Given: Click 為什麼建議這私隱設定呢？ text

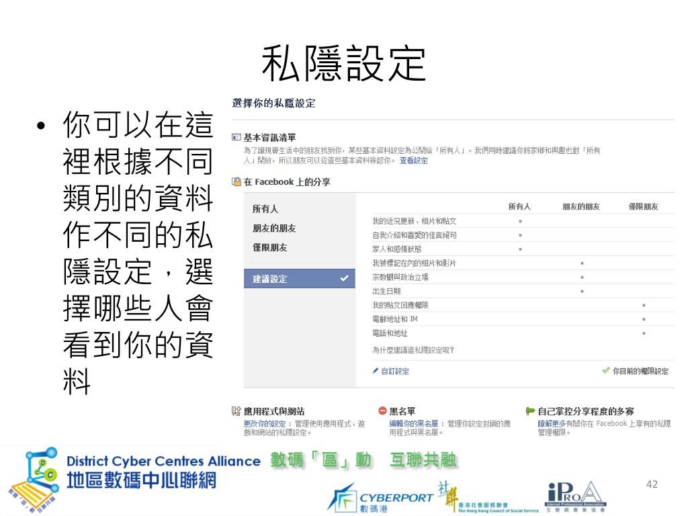Looking at the screenshot, I should click(x=413, y=350).
